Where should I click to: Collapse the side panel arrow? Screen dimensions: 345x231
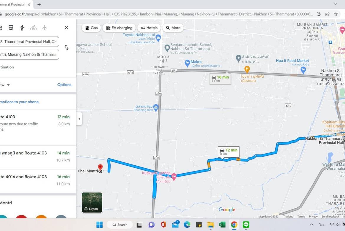pyautogui.click(x=79, y=119)
